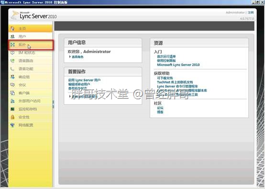265x189 pixels.
Task: Click the 安全性 padlock icon
Action: pos(12,117)
